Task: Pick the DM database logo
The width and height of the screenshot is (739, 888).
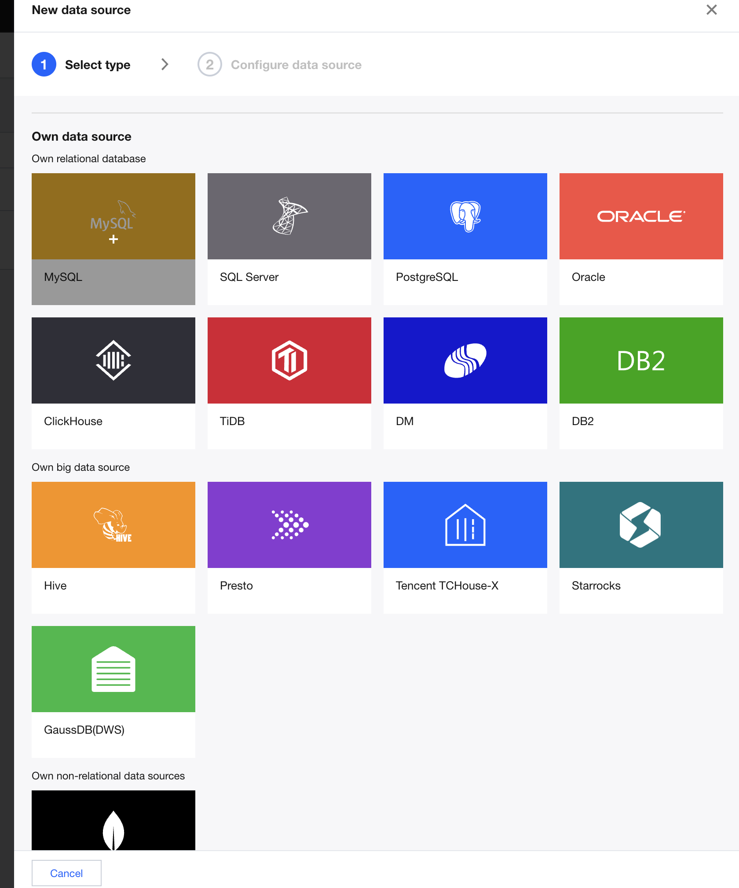Action: click(465, 360)
